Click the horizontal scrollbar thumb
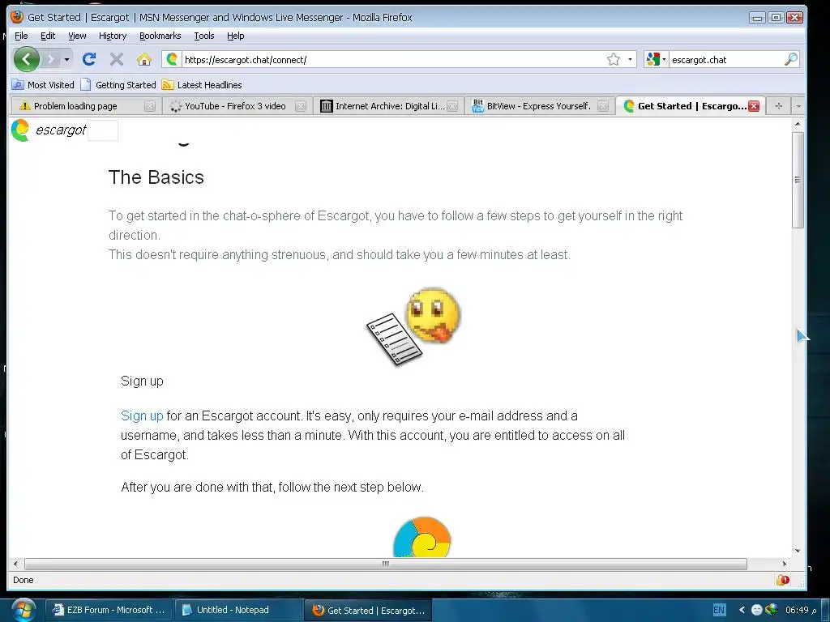Image resolution: width=830 pixels, height=622 pixels. [x=385, y=564]
